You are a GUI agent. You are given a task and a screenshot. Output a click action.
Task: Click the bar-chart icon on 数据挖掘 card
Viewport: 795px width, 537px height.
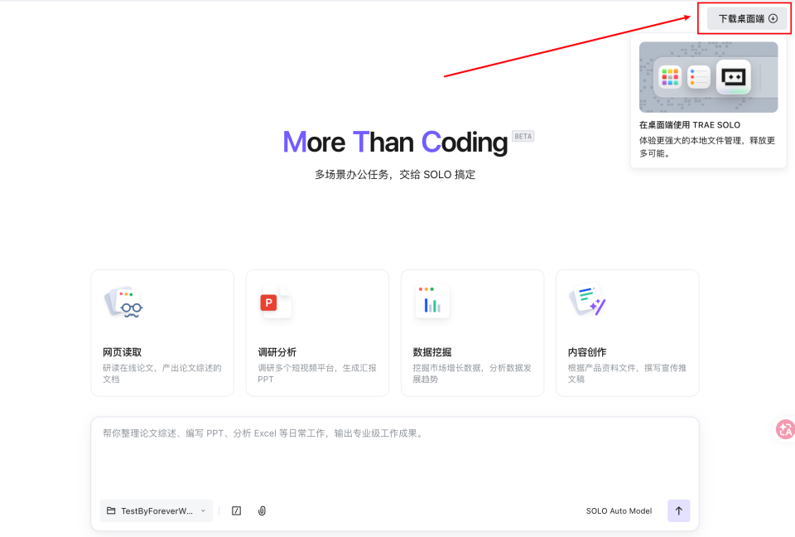(431, 302)
